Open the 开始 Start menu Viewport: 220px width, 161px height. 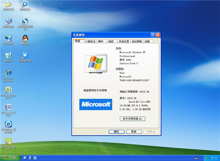coord(10,158)
